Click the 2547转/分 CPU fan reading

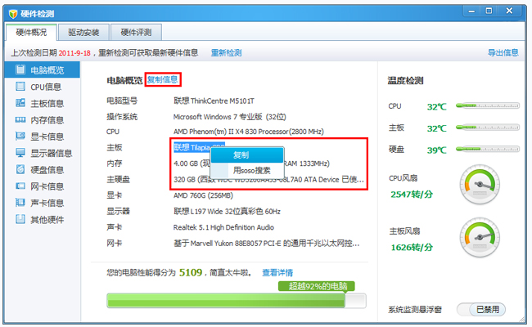point(412,195)
